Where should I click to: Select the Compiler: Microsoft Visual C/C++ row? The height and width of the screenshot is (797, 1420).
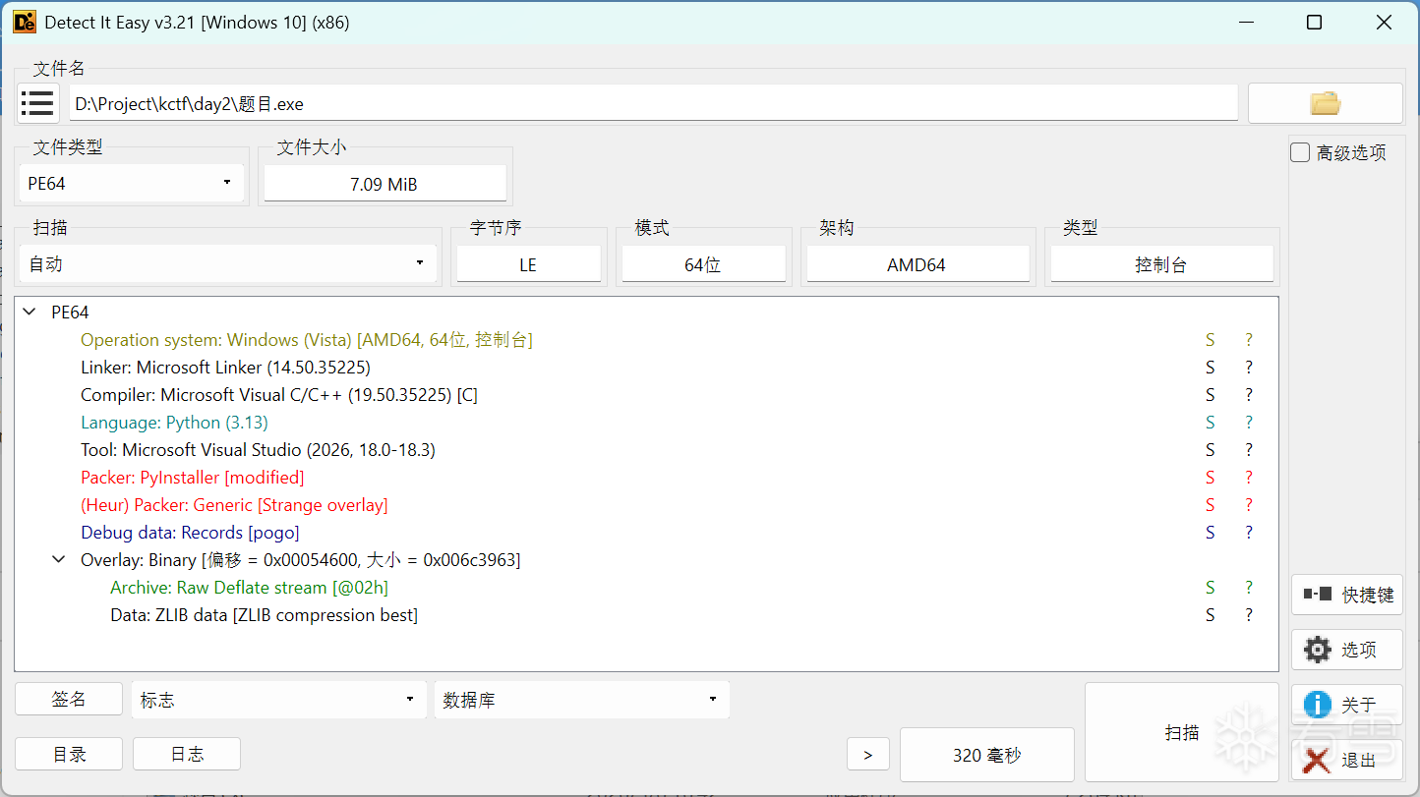click(x=647, y=395)
